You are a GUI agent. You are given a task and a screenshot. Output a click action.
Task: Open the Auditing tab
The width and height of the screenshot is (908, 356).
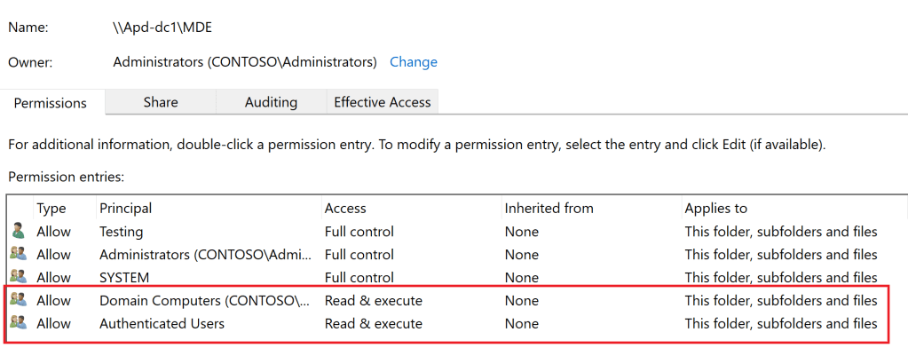point(271,102)
